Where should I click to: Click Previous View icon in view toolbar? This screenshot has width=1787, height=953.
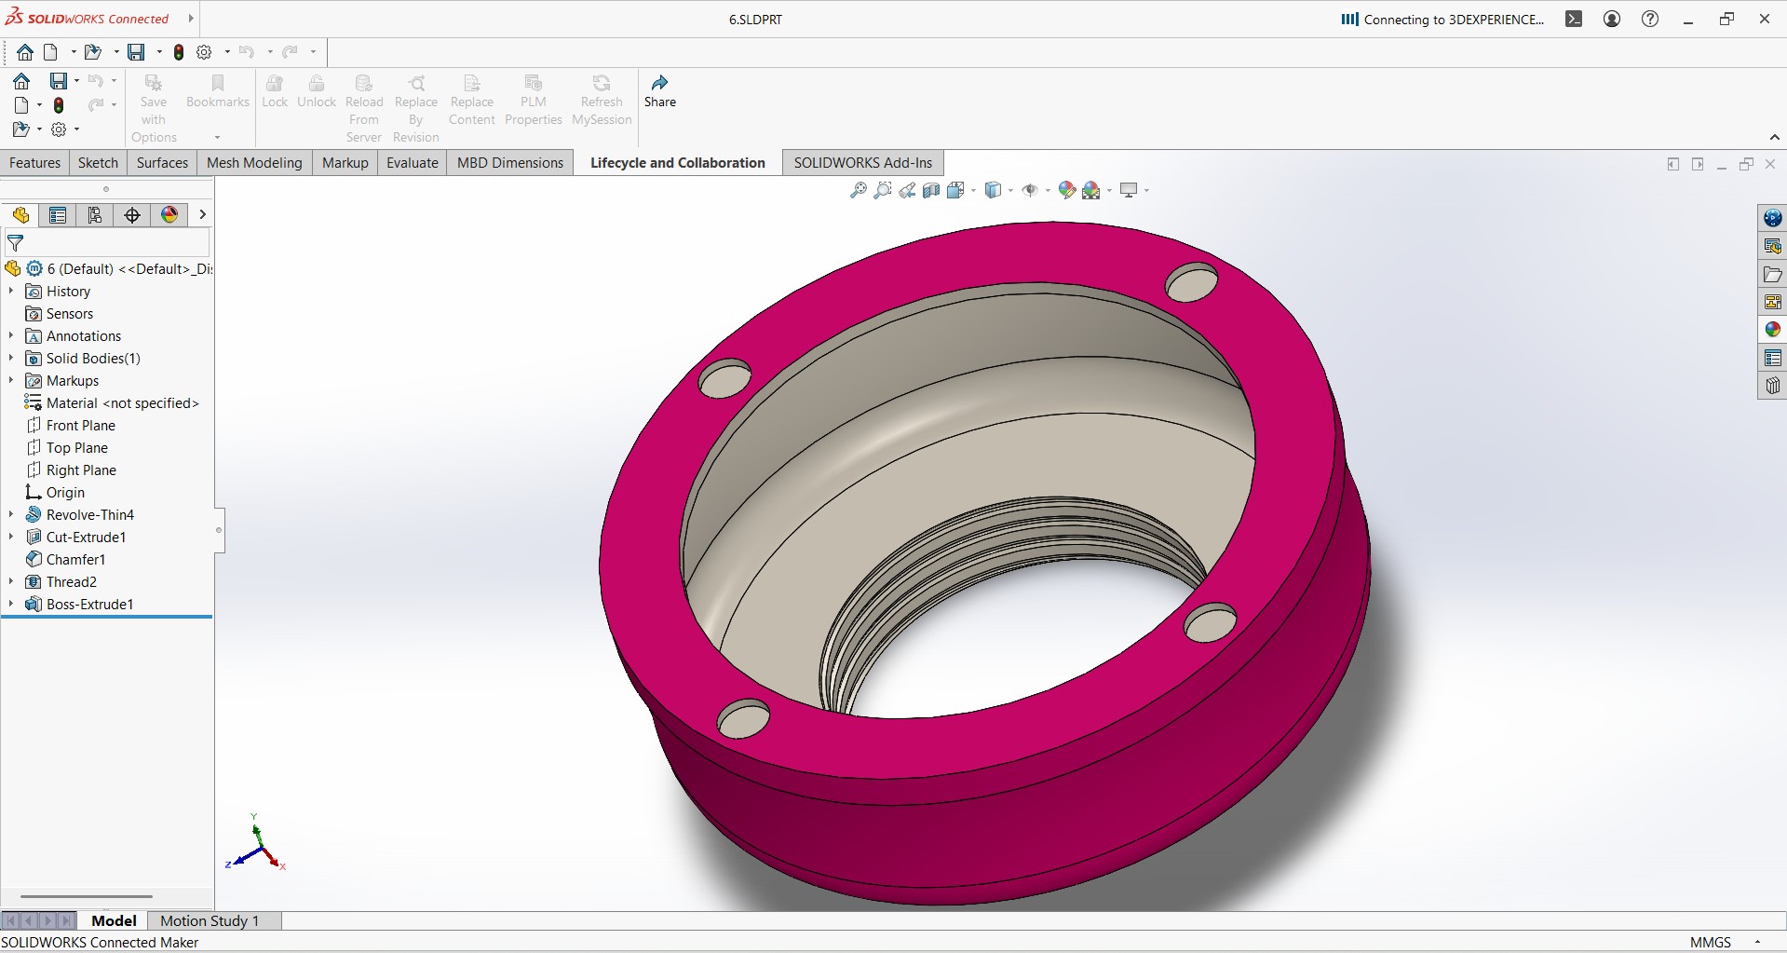907,190
